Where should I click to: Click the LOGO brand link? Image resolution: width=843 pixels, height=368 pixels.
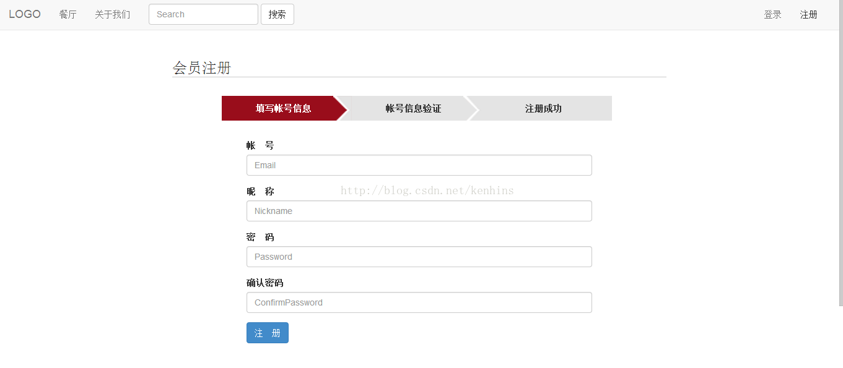click(25, 14)
